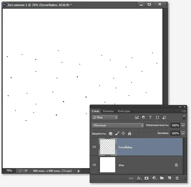Collapse the layers panel to icons
Viewport: 191px width, 187px height.
(x=180, y=107)
